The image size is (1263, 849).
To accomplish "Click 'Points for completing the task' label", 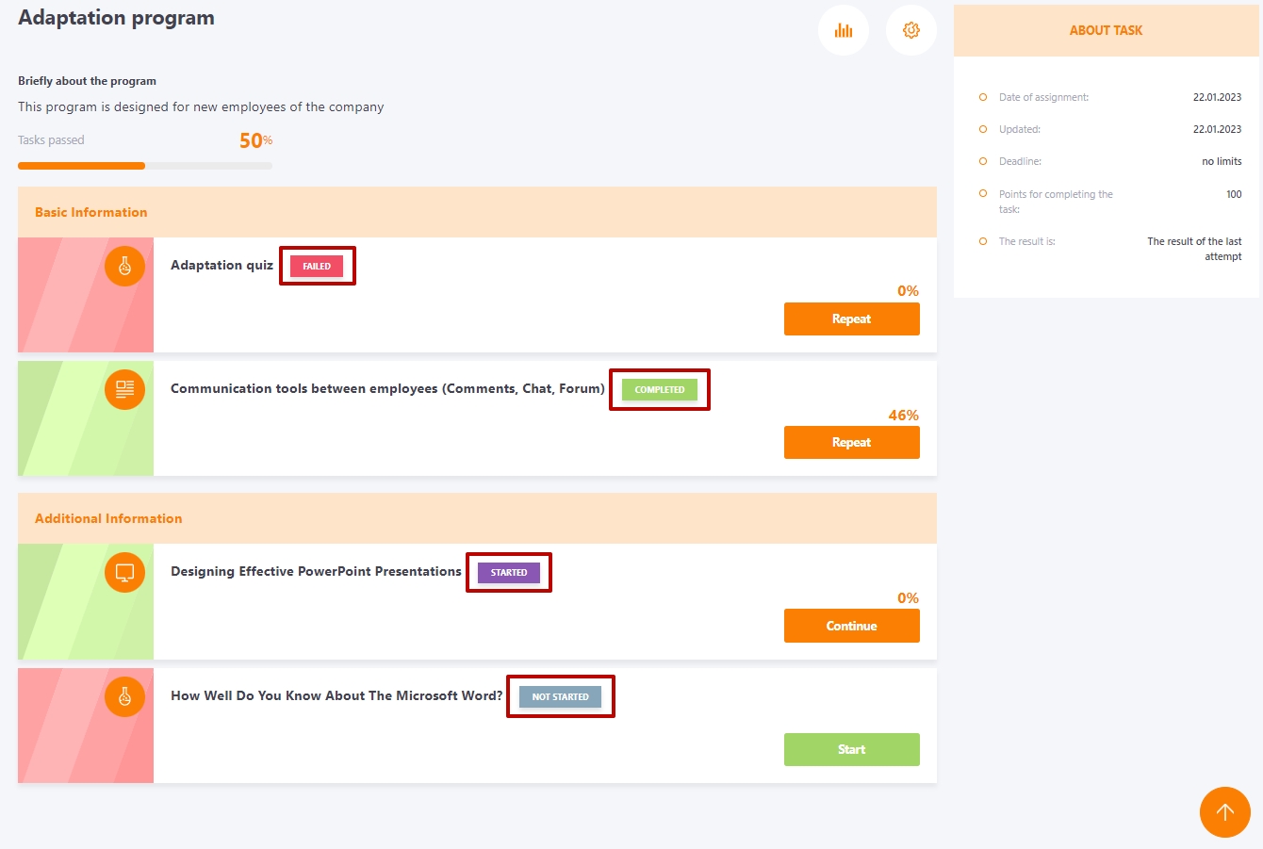I will point(1056,202).
